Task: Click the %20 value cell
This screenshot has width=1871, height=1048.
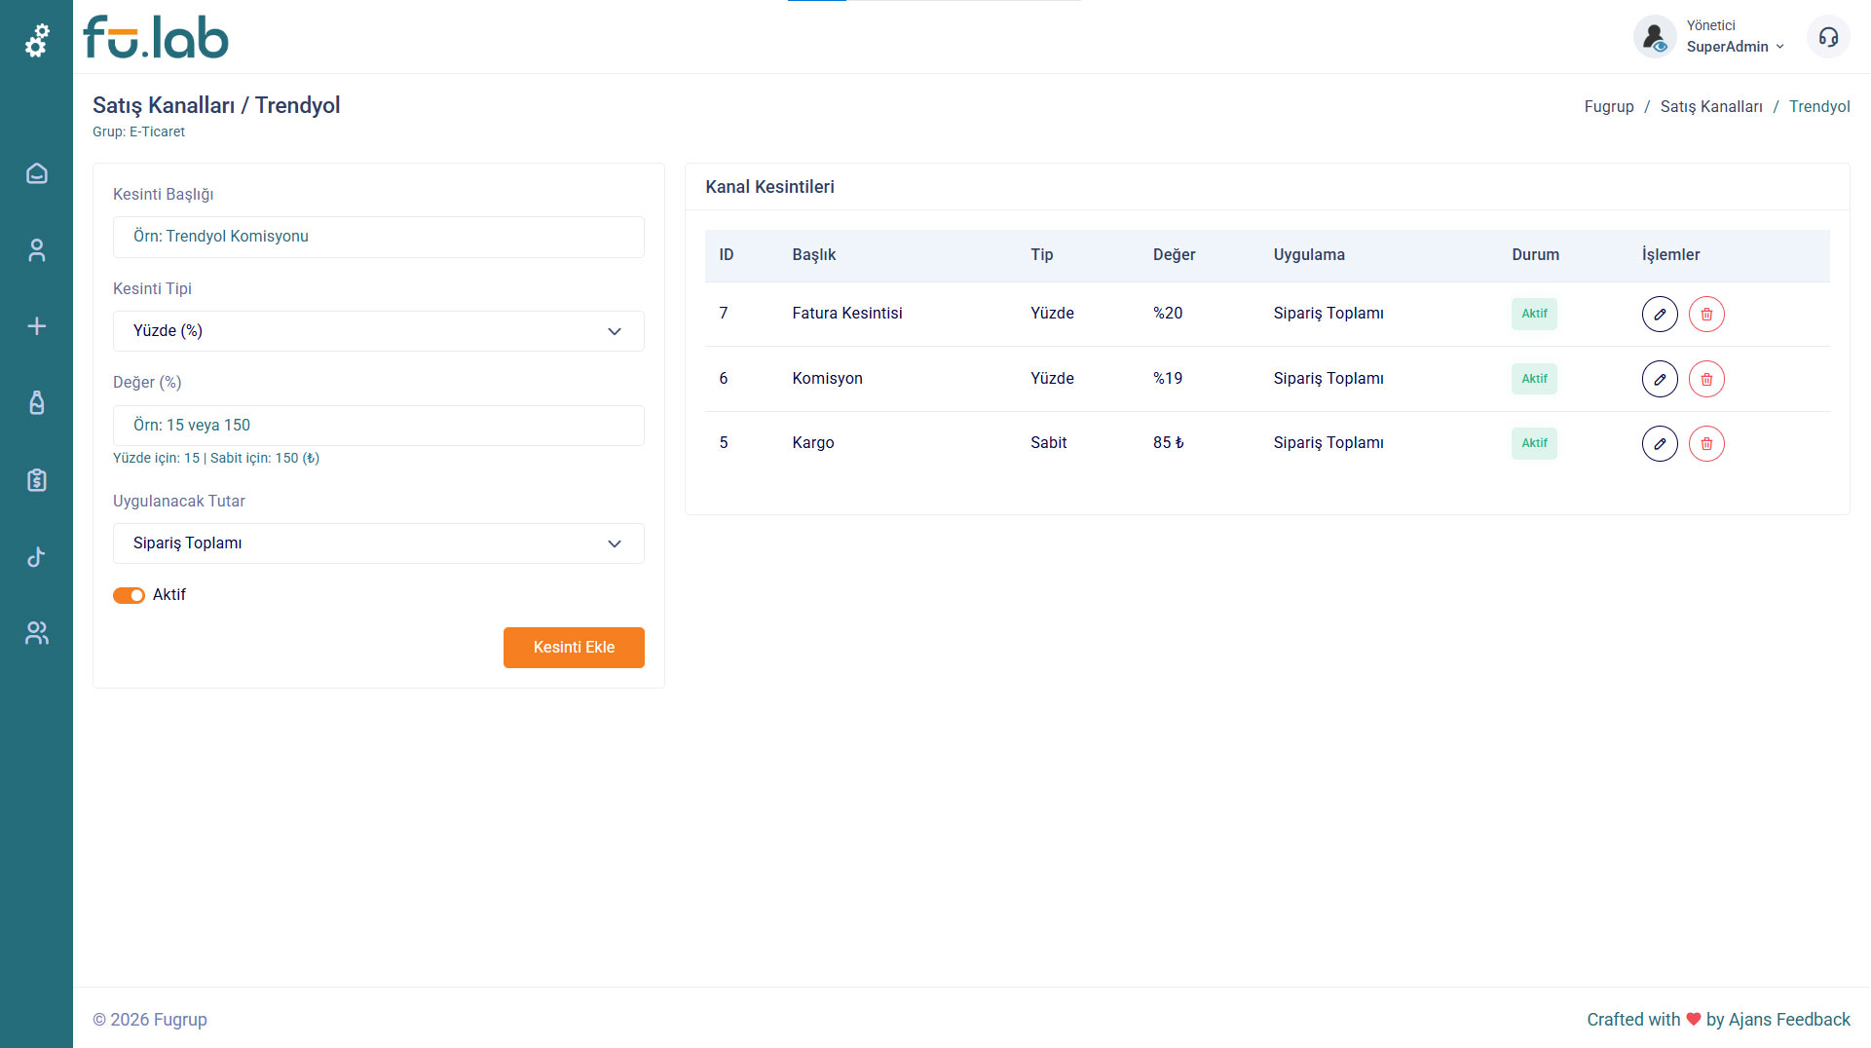Action: pyautogui.click(x=1168, y=314)
